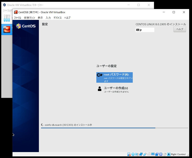Image resolution: width=192 pixels, height=158 pixels.
Task: Click the network adapter status icon
Action: (141, 154)
